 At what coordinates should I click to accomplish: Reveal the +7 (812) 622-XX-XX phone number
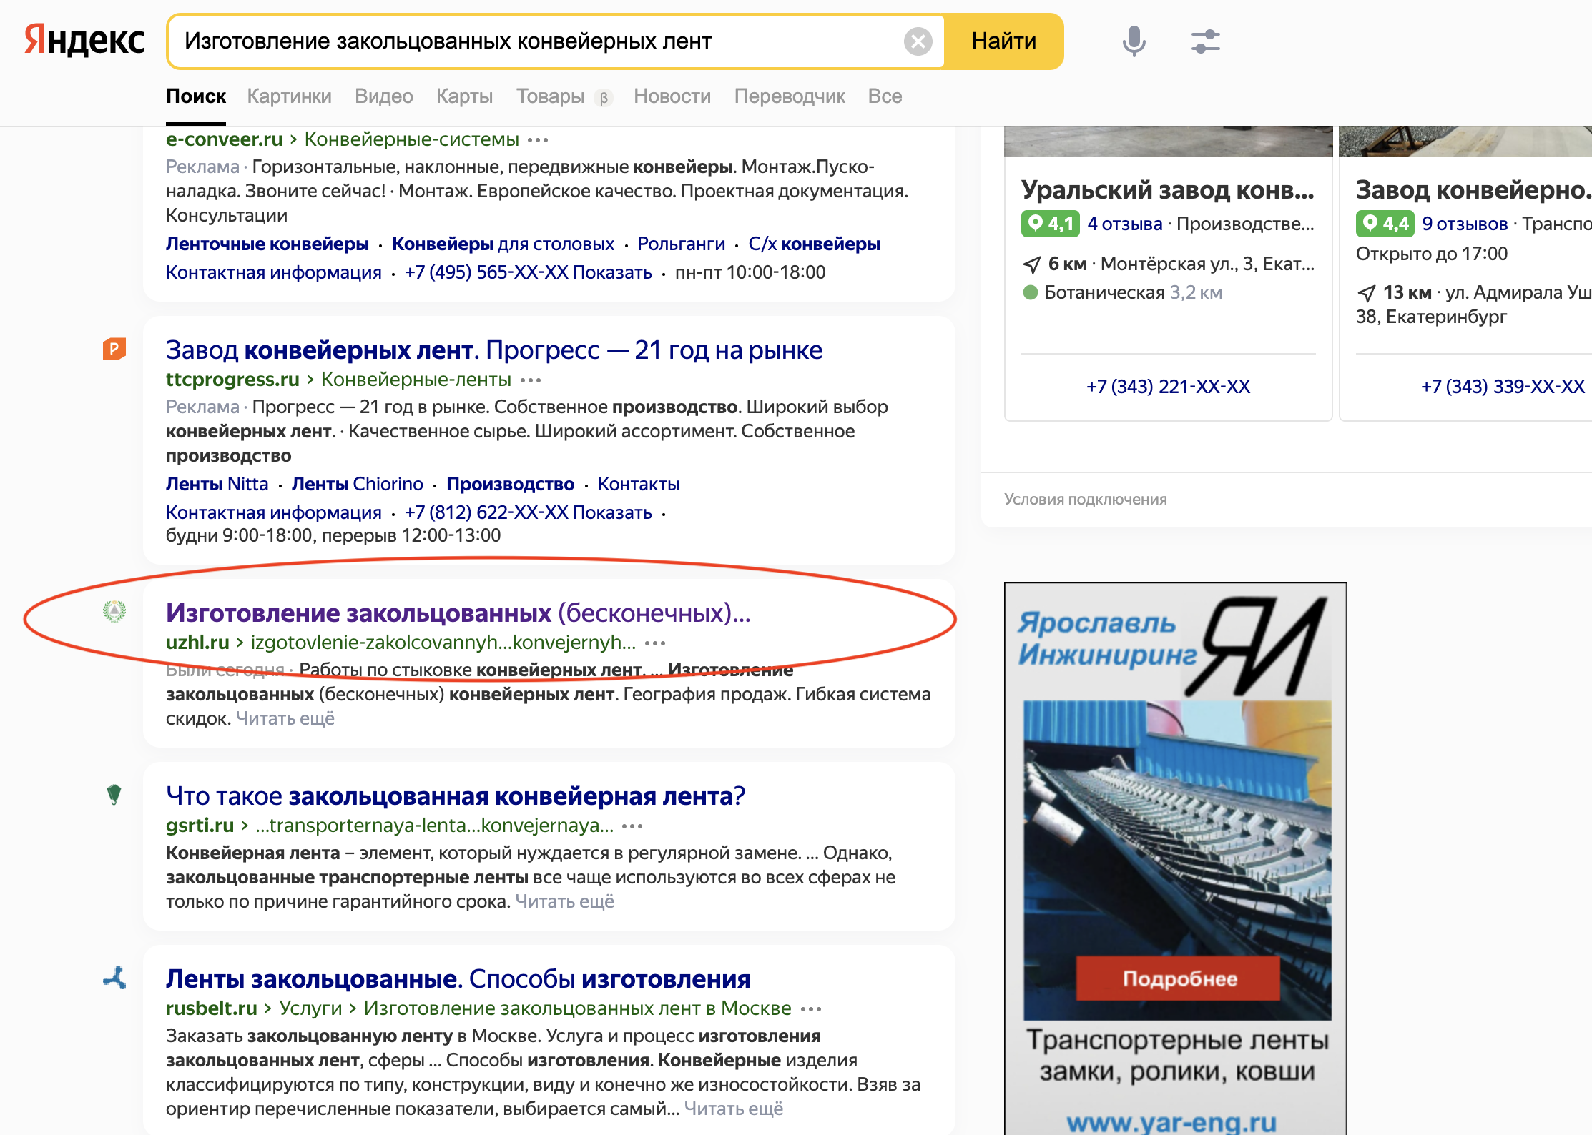pyautogui.click(x=611, y=512)
